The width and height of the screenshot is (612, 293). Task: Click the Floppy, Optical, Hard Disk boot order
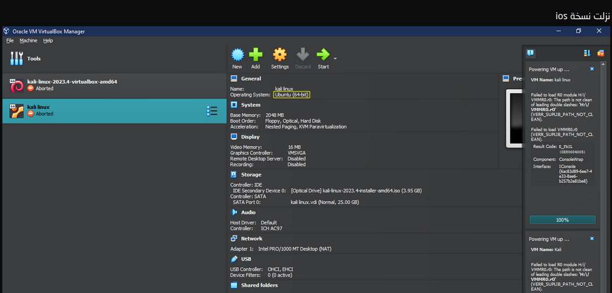(293, 121)
